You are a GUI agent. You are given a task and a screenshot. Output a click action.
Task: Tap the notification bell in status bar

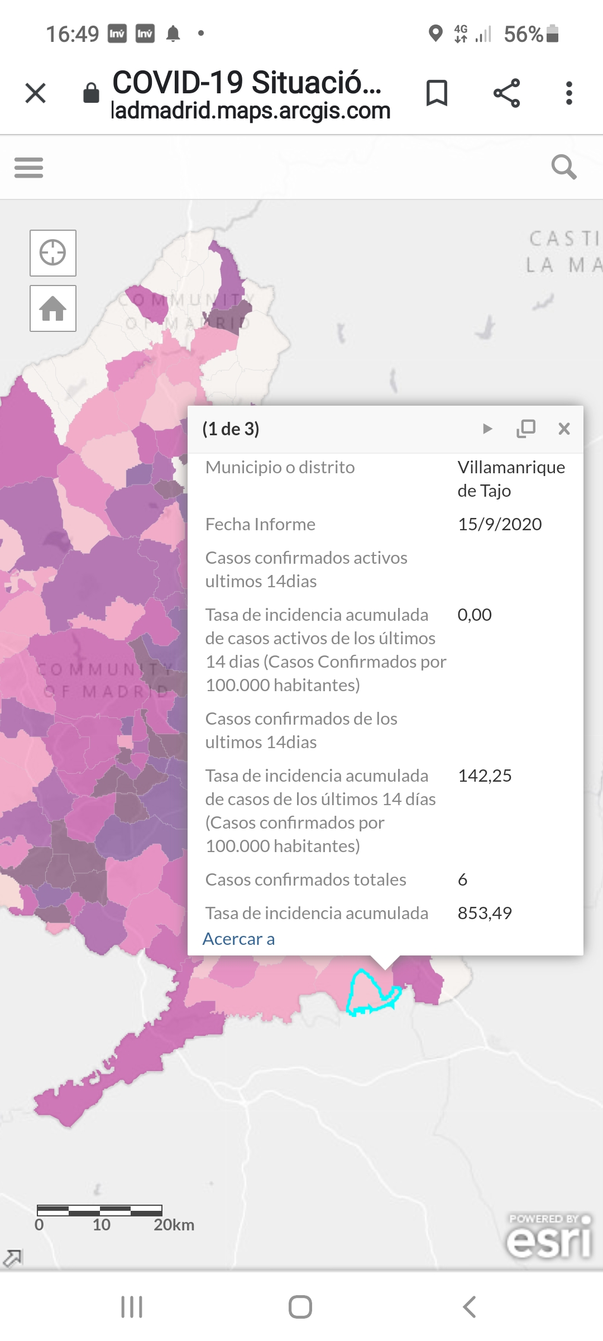click(x=173, y=34)
